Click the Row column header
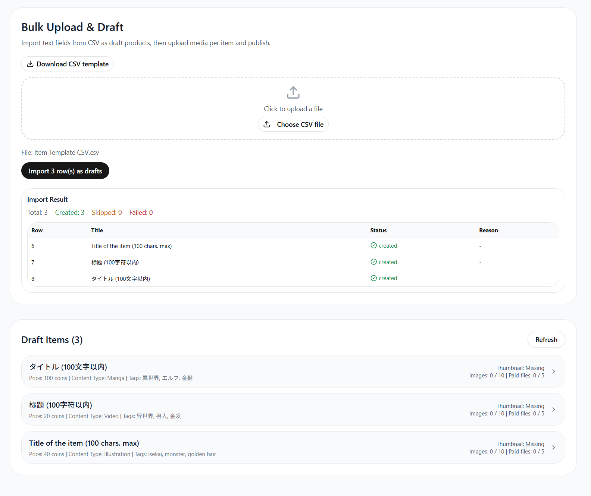Image resolution: width=591 pixels, height=496 pixels. [x=37, y=230]
